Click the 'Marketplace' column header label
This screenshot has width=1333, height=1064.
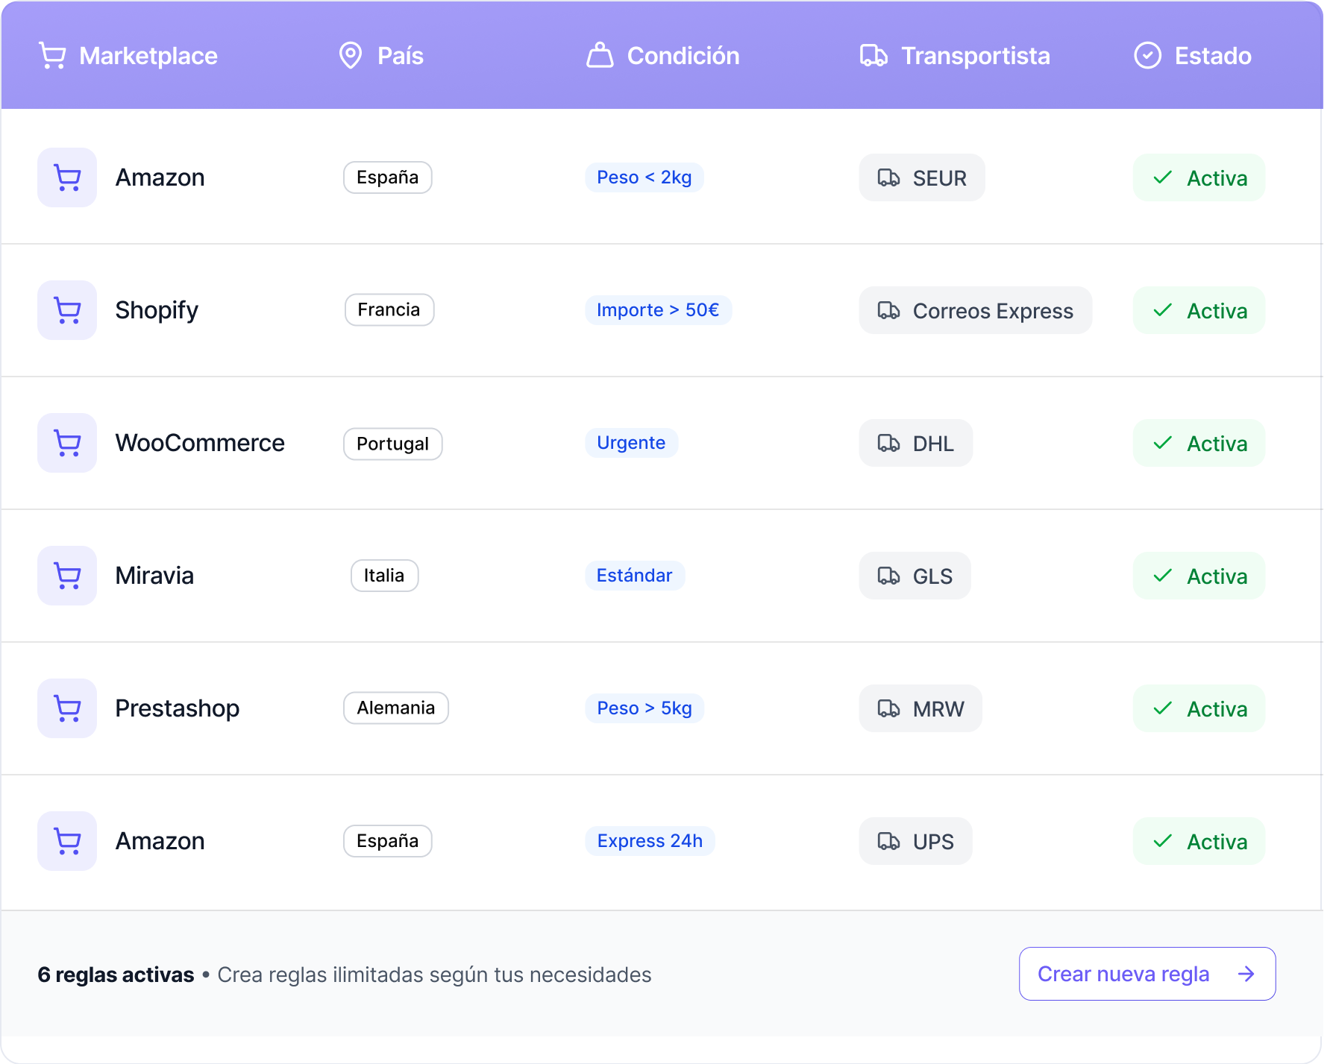148,56
